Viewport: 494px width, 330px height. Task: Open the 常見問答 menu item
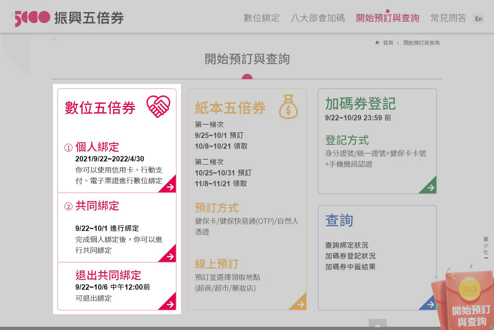(448, 18)
